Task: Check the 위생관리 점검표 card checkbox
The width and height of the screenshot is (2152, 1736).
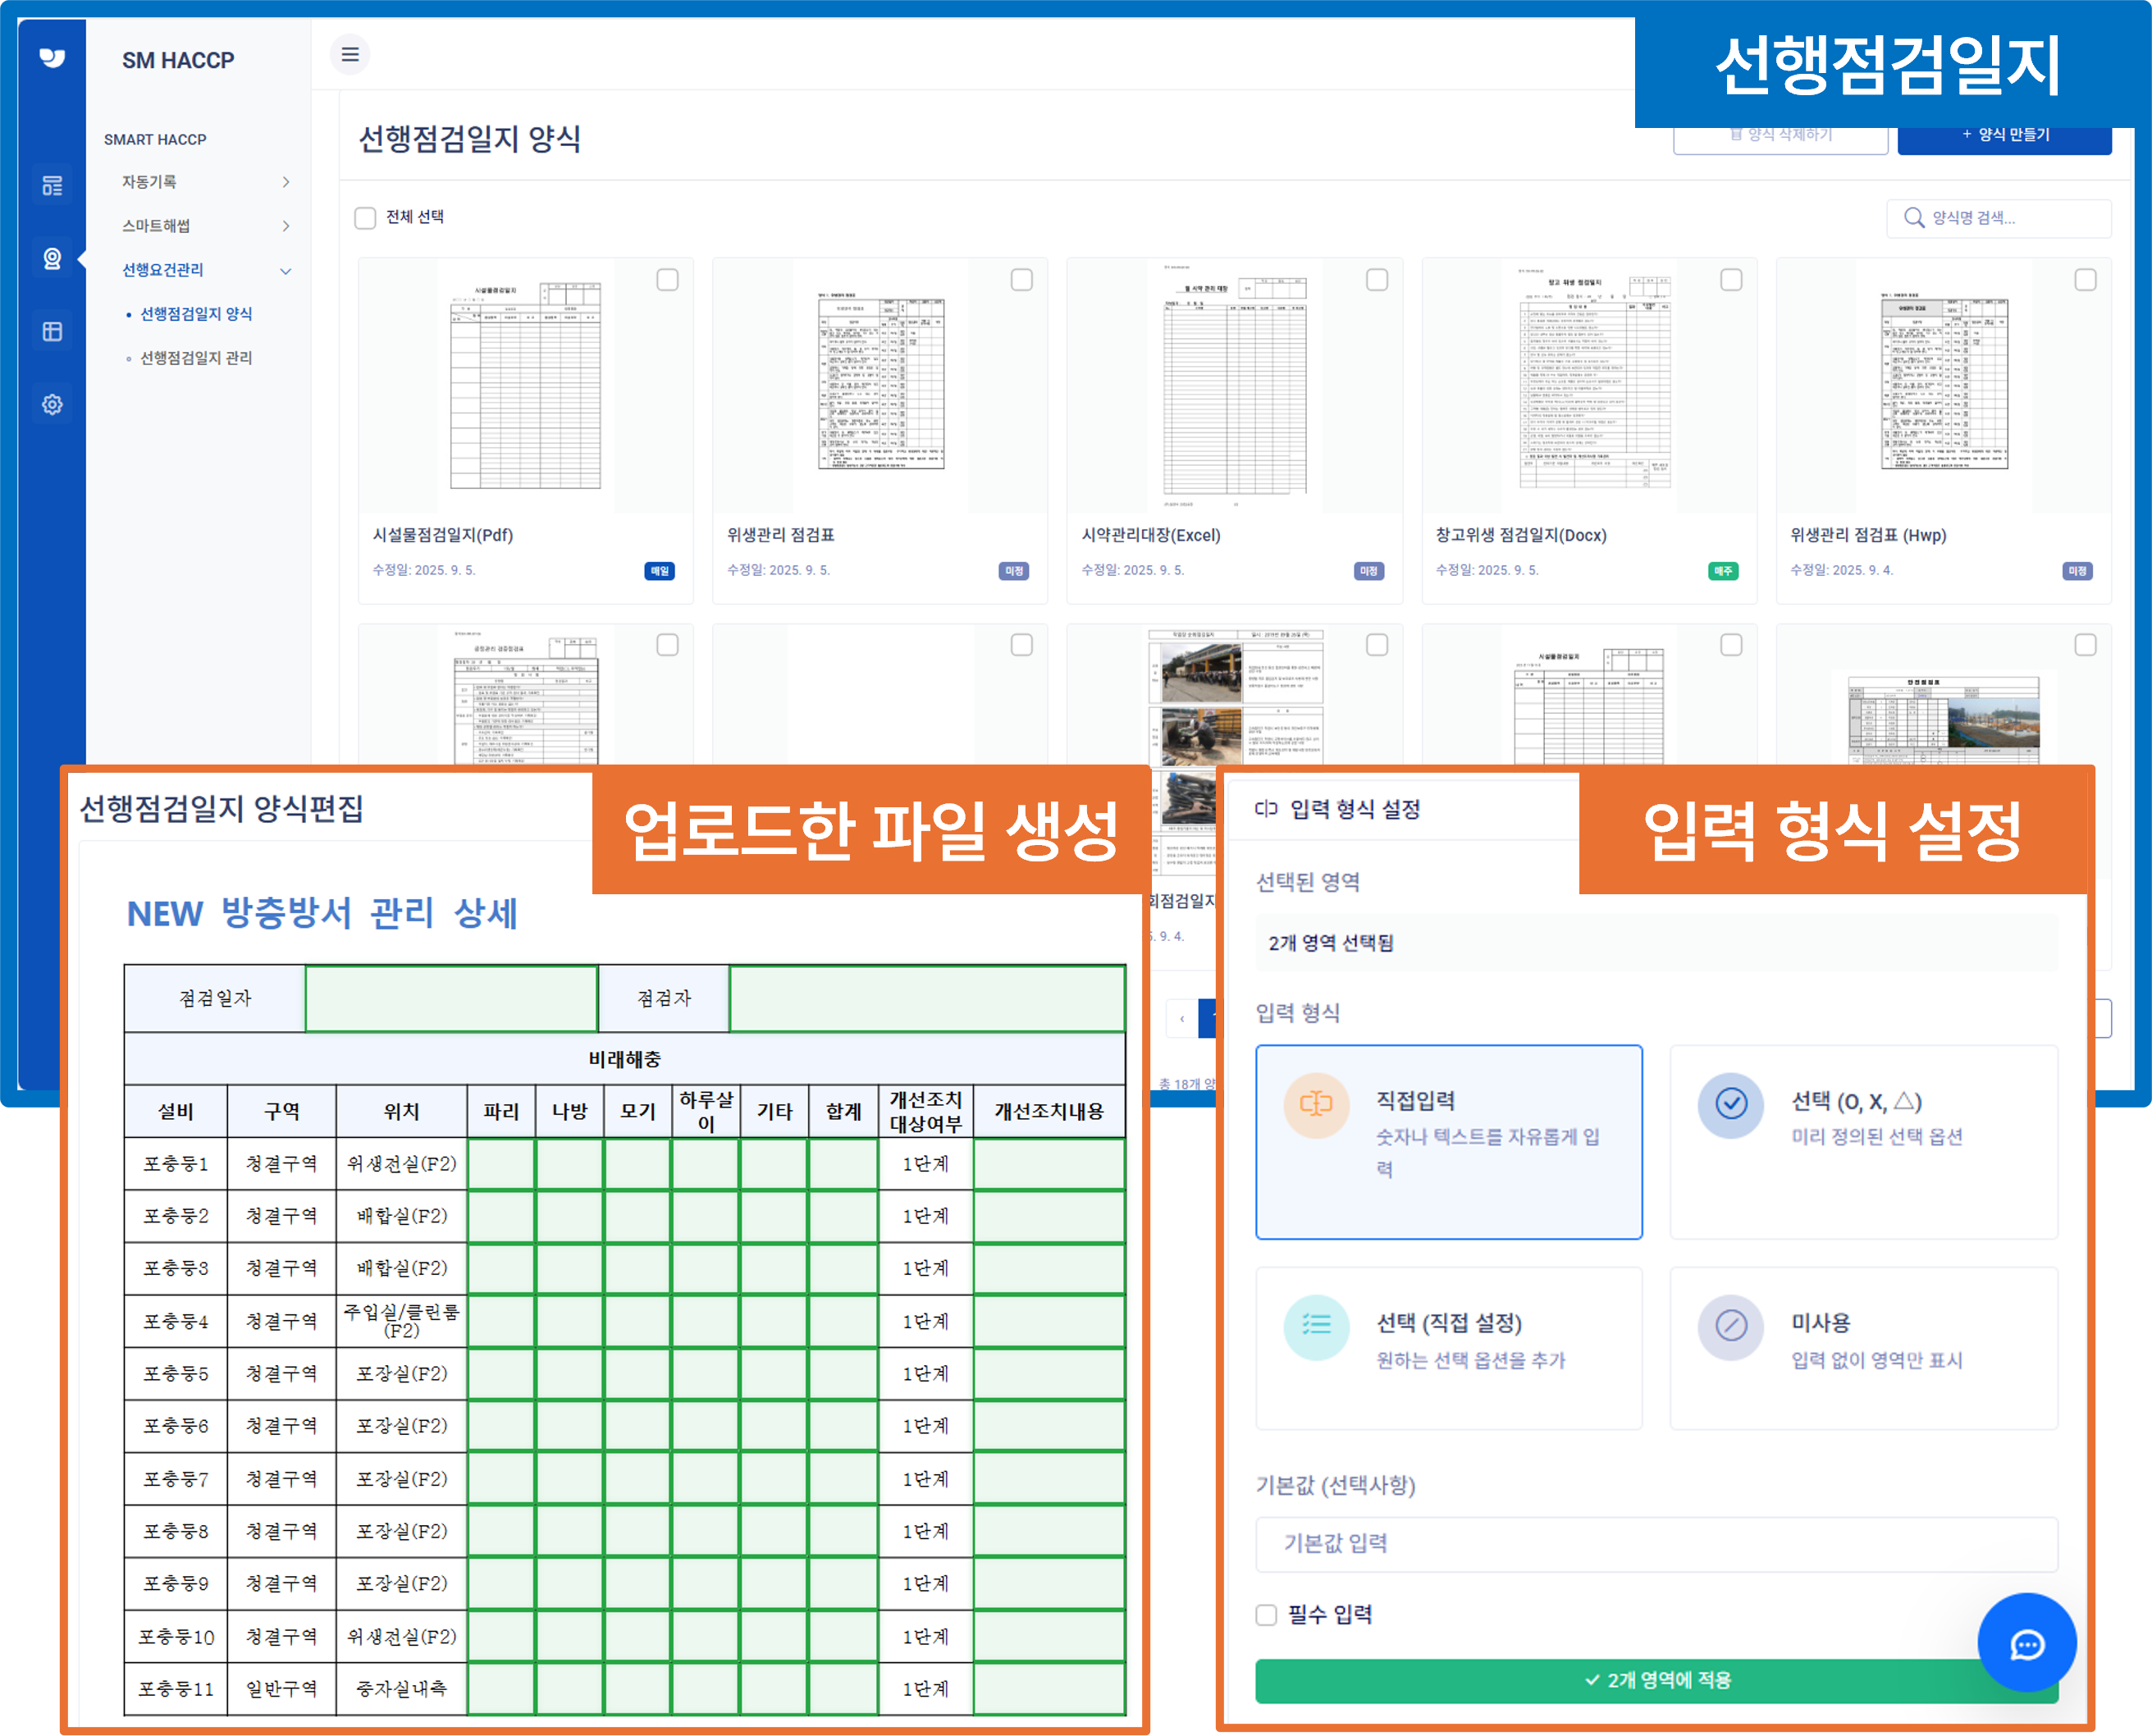Action: pyautogui.click(x=1021, y=279)
